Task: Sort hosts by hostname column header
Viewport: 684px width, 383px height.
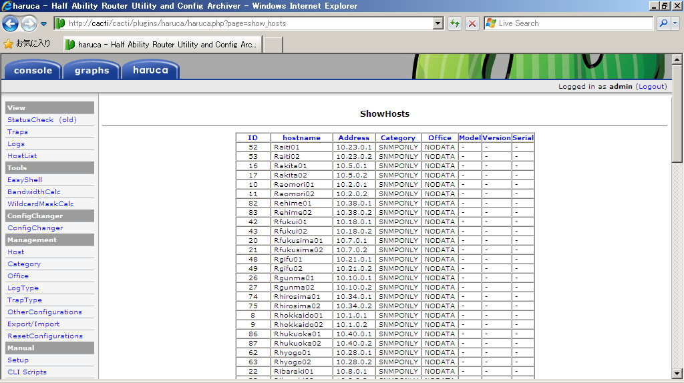Action: (x=301, y=137)
